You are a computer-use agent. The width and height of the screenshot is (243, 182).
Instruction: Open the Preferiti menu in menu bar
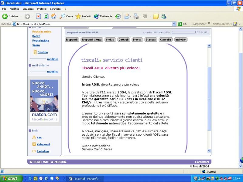click(42, 9)
